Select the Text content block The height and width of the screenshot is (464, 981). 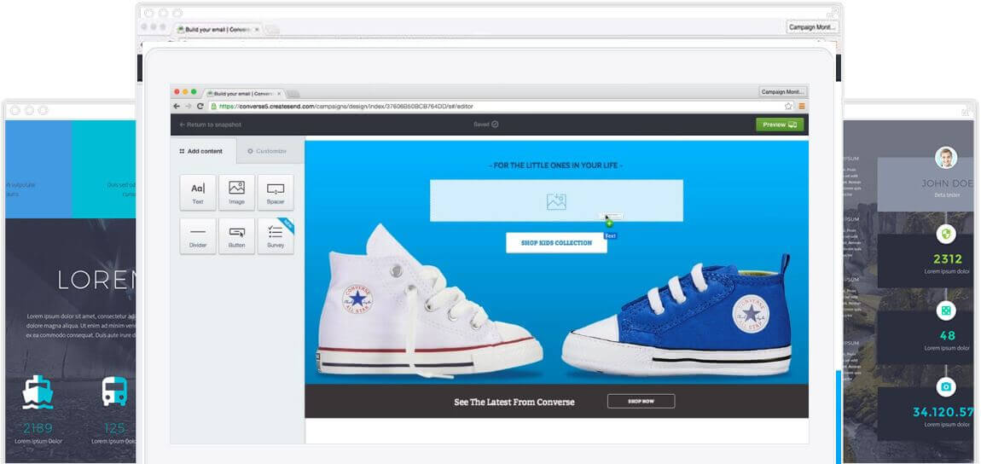198,193
